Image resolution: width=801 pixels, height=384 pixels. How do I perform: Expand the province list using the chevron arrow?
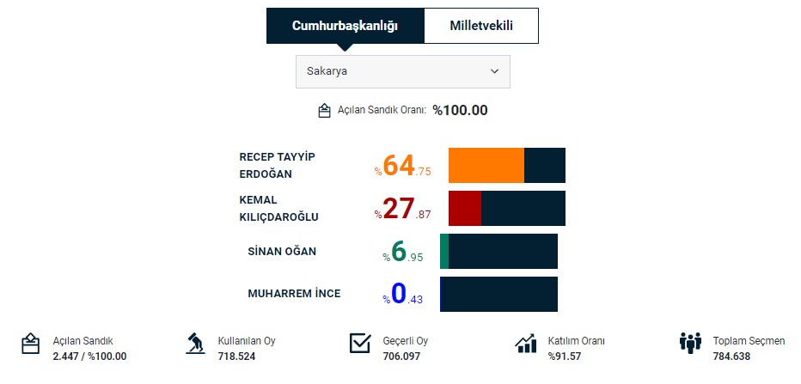pyautogui.click(x=494, y=71)
